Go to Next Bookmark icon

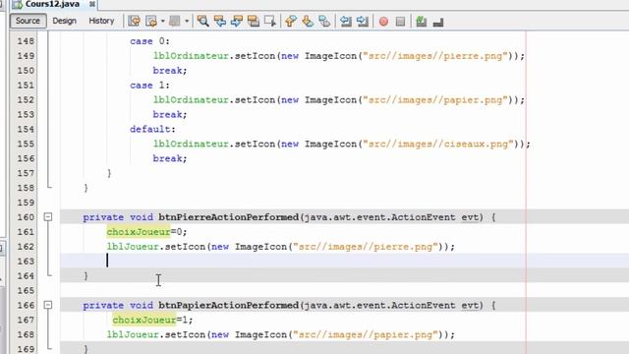pos(308,21)
